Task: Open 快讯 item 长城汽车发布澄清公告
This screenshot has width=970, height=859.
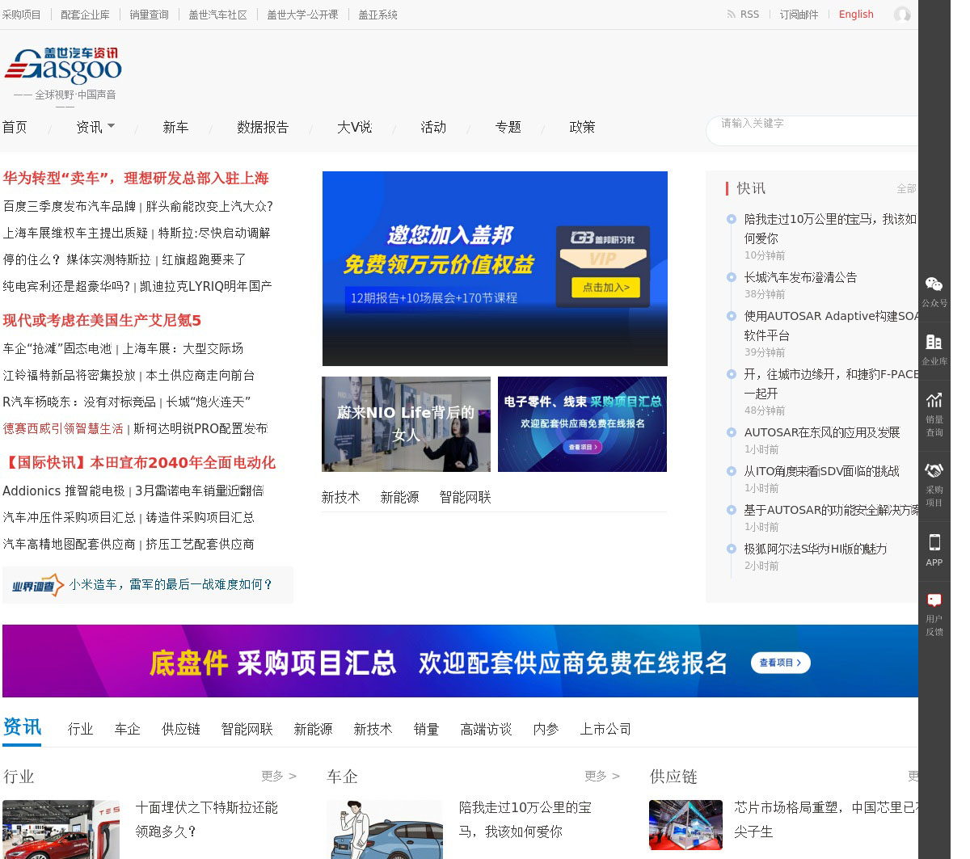Action: (800, 277)
